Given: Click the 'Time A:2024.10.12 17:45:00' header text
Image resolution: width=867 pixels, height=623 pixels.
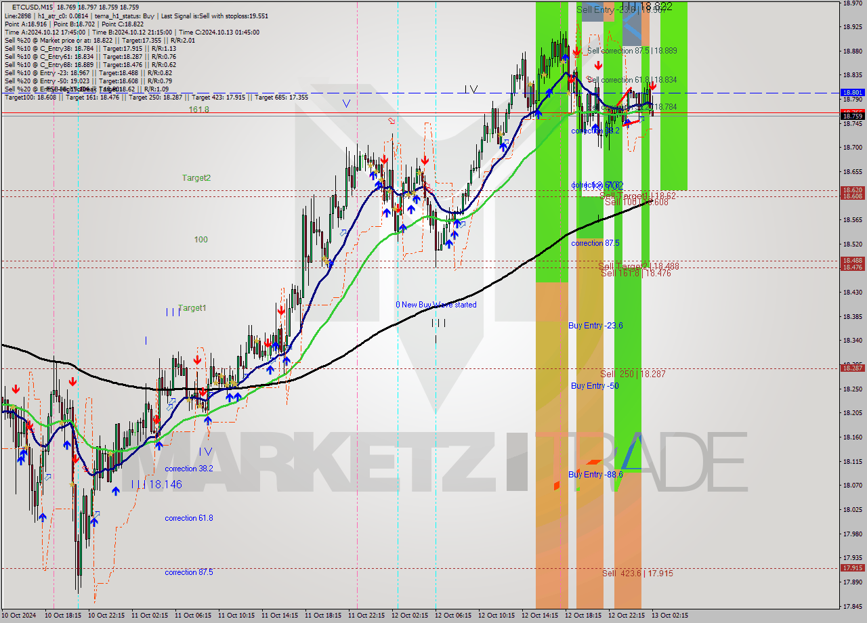Looking at the screenshot, I should (x=45, y=32).
